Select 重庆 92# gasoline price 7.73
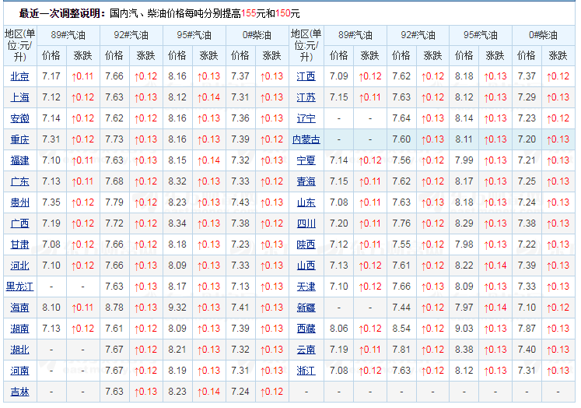 tap(114, 139)
